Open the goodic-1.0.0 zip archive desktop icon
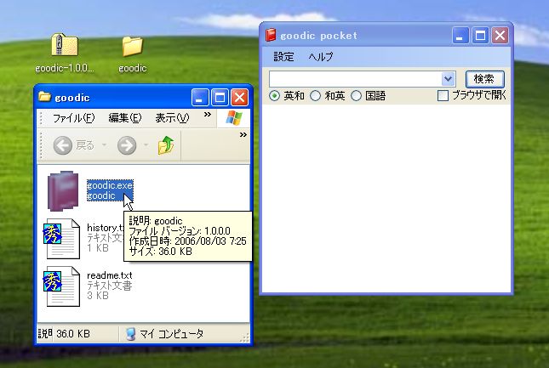 (x=65, y=45)
